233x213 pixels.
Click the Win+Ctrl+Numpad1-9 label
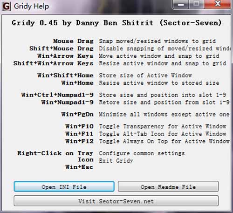(x=57, y=95)
